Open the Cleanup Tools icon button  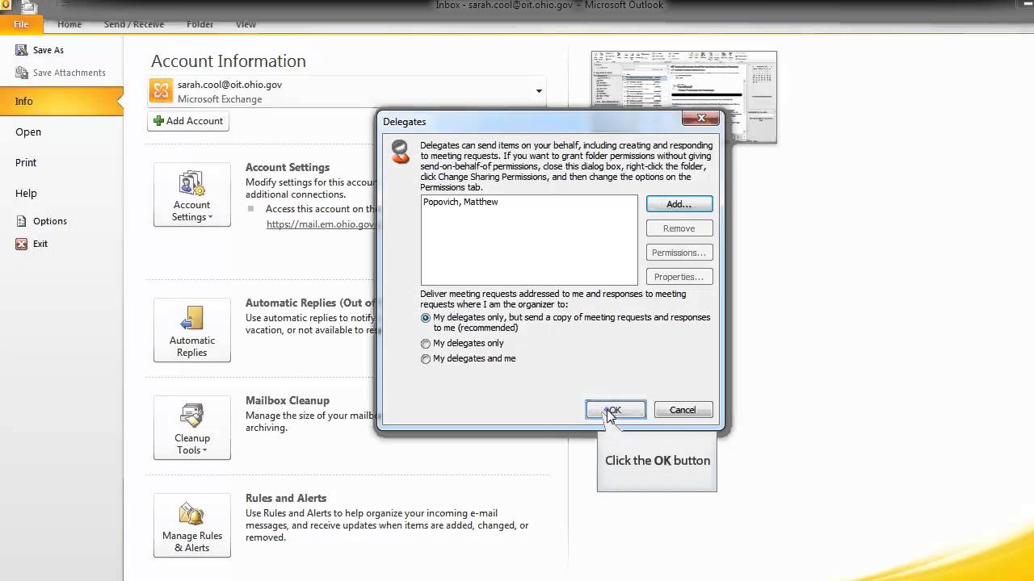(x=192, y=428)
